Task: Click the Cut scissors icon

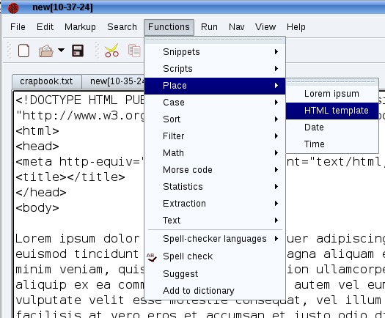Action: (111, 51)
